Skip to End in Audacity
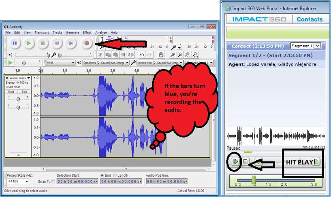Image resolution: width=331 pixels, height=197 pixels. pos(70,43)
